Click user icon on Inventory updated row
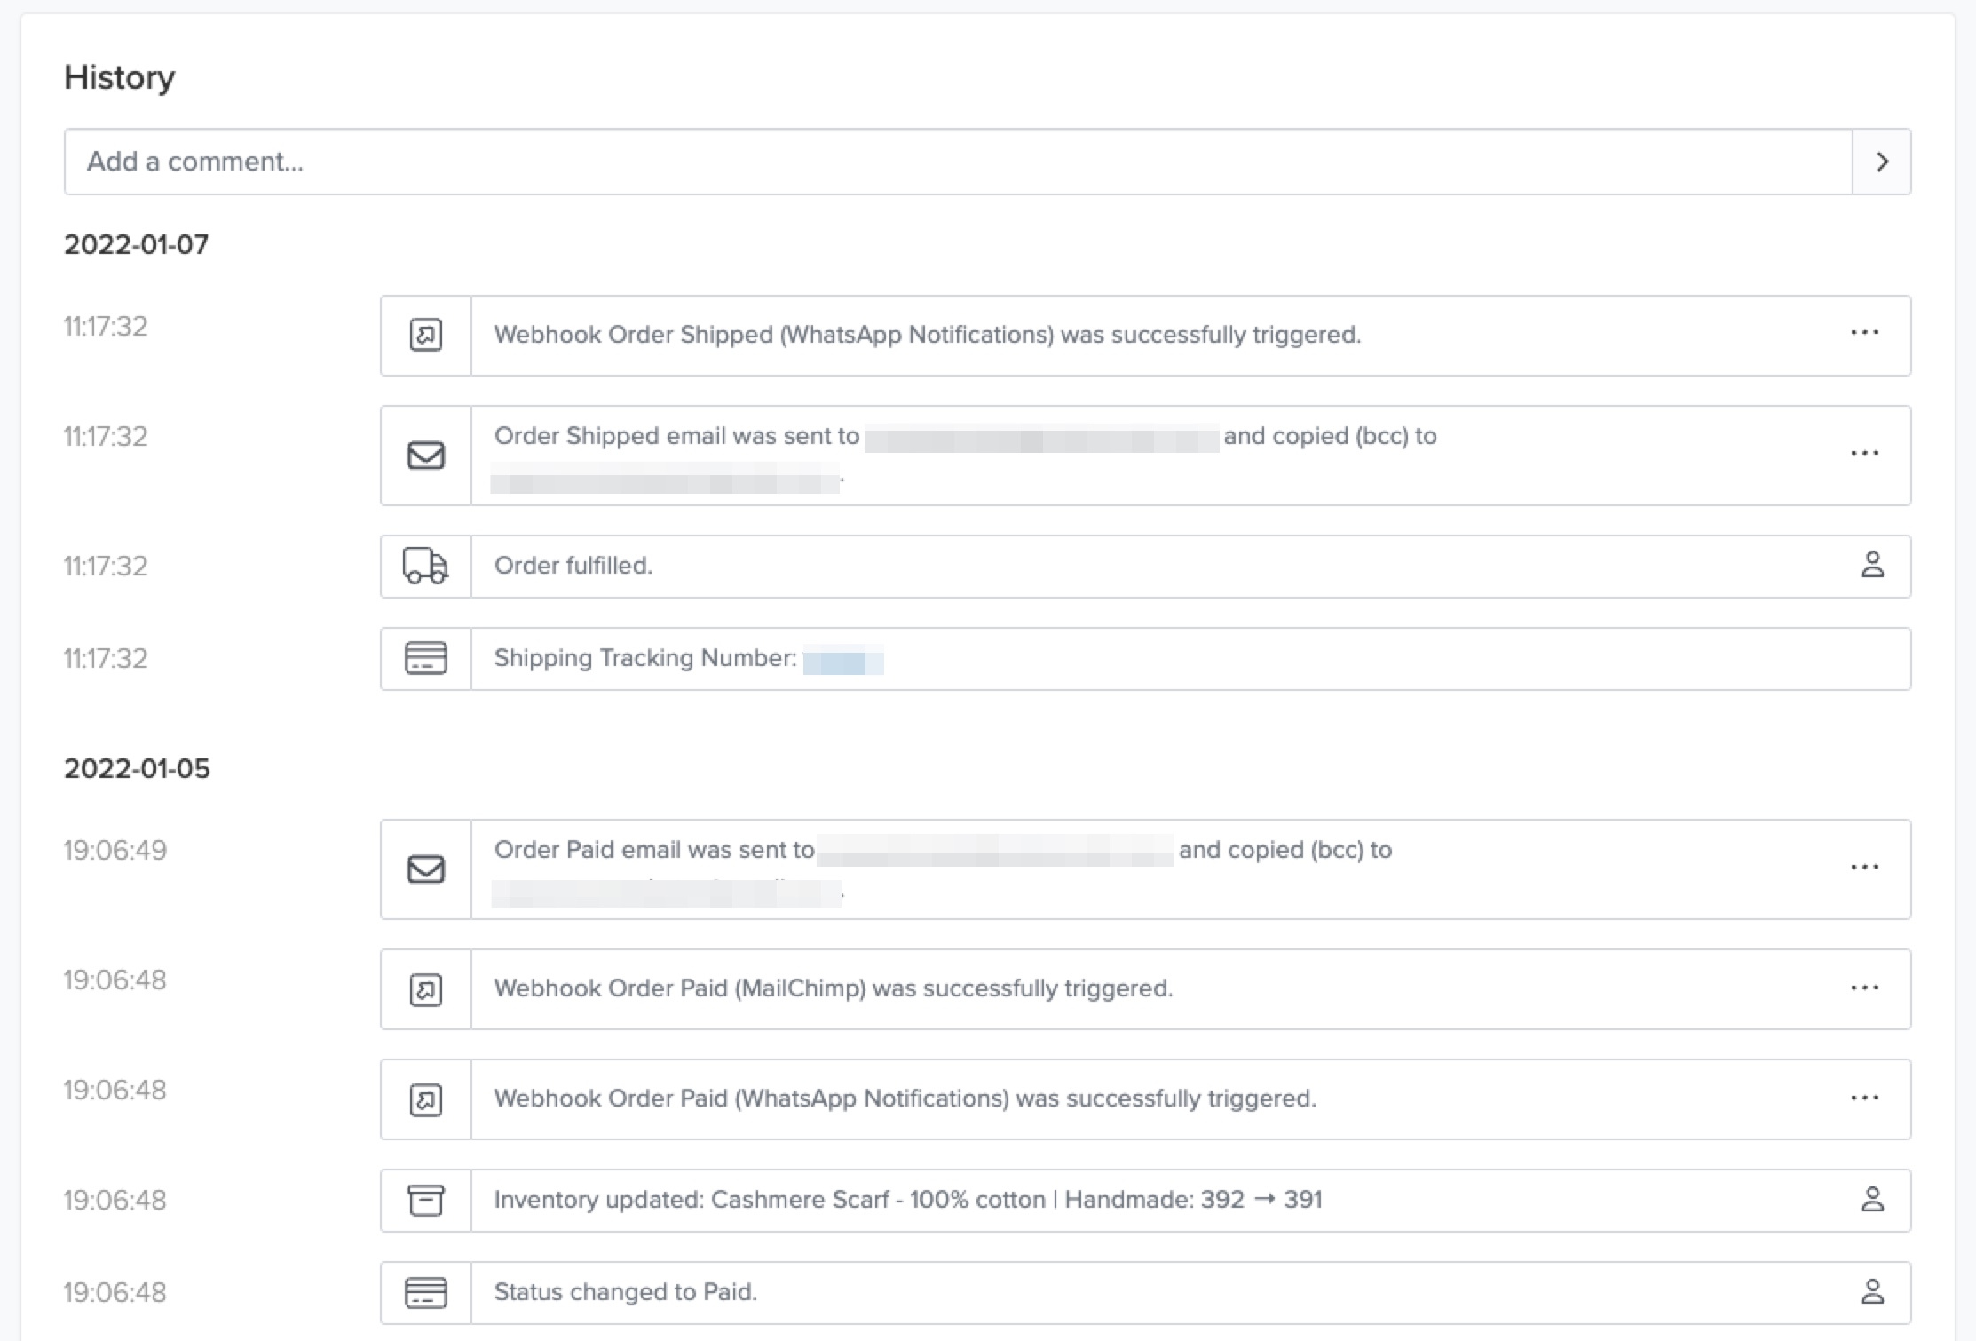Image resolution: width=1976 pixels, height=1341 pixels. coord(1872,1200)
